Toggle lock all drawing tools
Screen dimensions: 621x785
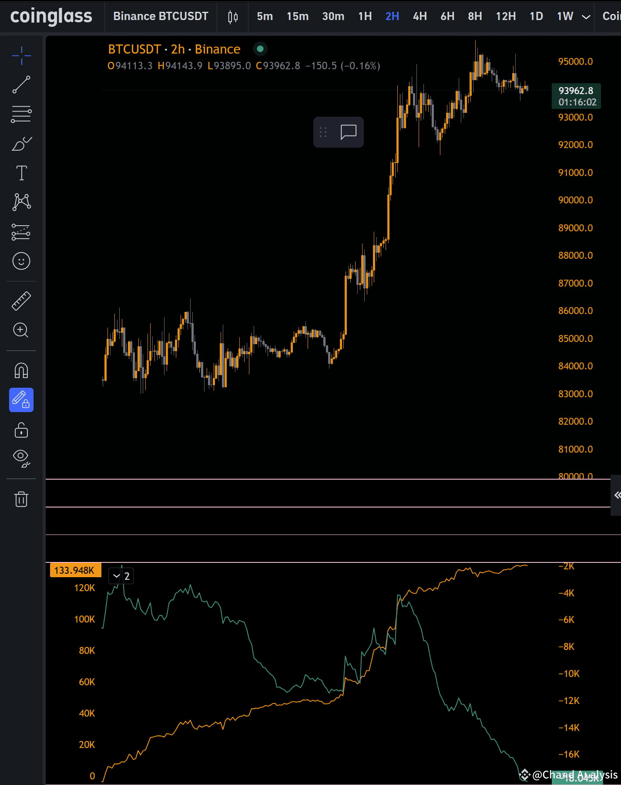[x=21, y=430]
